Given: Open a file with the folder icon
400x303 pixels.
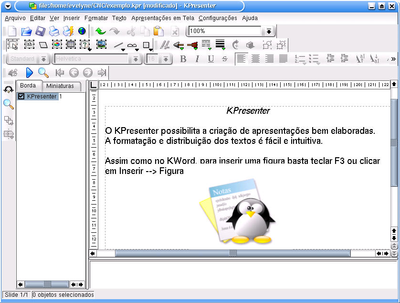Looking at the screenshot, I should click(x=26, y=31).
